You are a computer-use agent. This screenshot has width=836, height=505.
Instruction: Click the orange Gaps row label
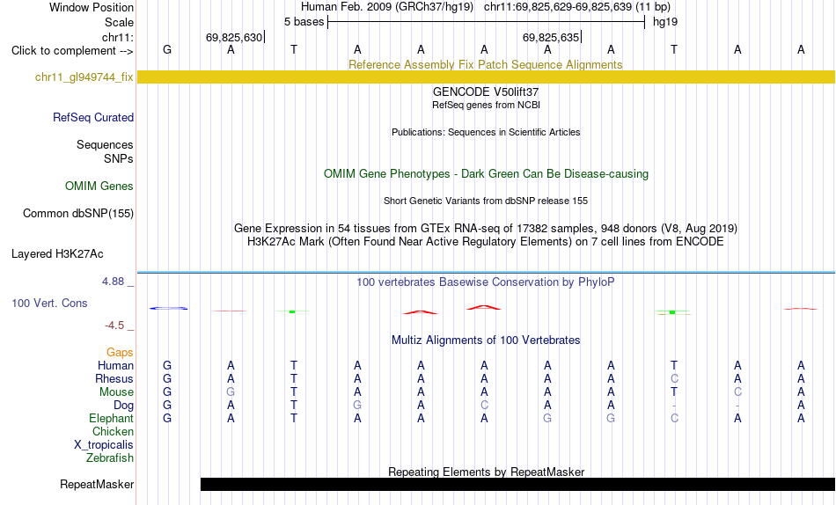120,353
